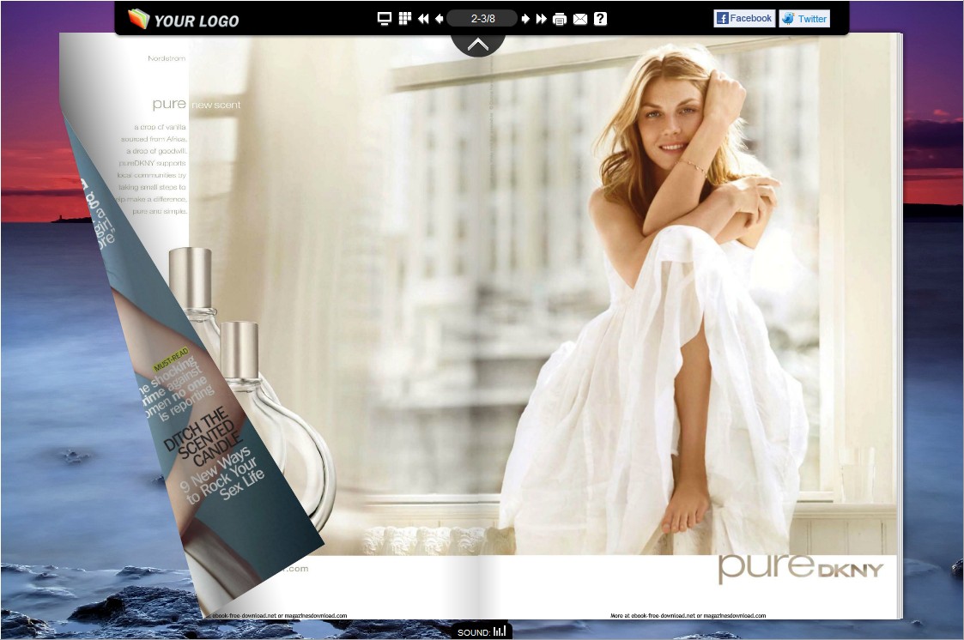Open the help question-mark icon
This screenshot has height=640, width=964.
pyautogui.click(x=601, y=19)
